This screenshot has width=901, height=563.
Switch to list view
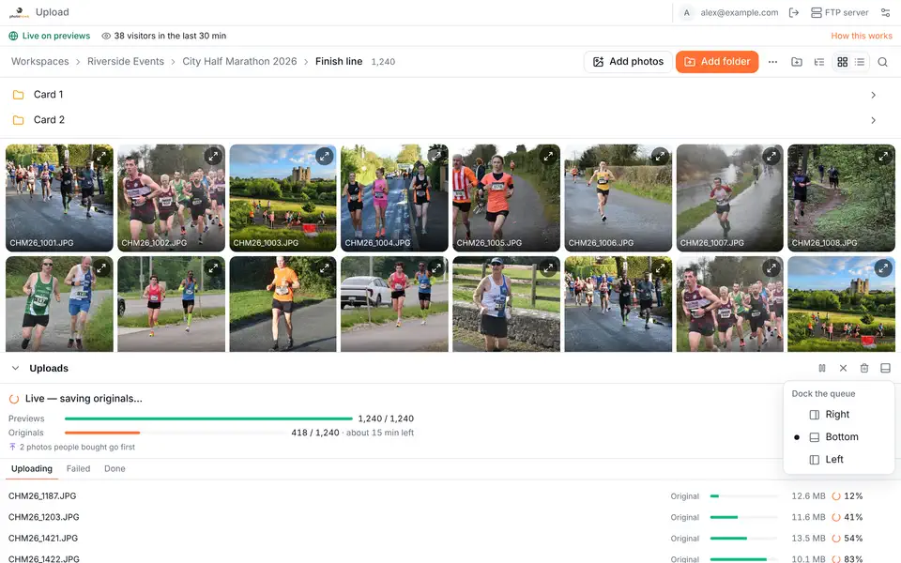click(x=860, y=62)
